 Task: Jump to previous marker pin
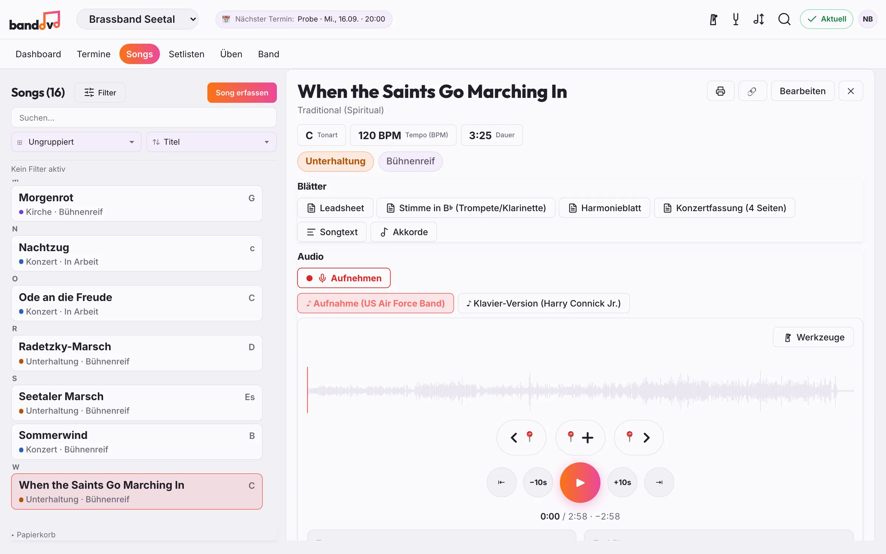click(521, 437)
